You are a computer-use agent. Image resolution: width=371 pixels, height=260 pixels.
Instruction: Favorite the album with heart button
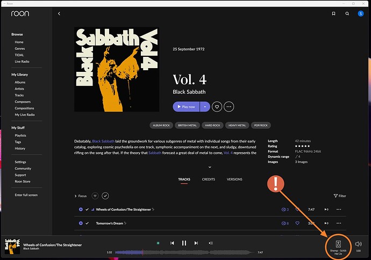[217, 107]
